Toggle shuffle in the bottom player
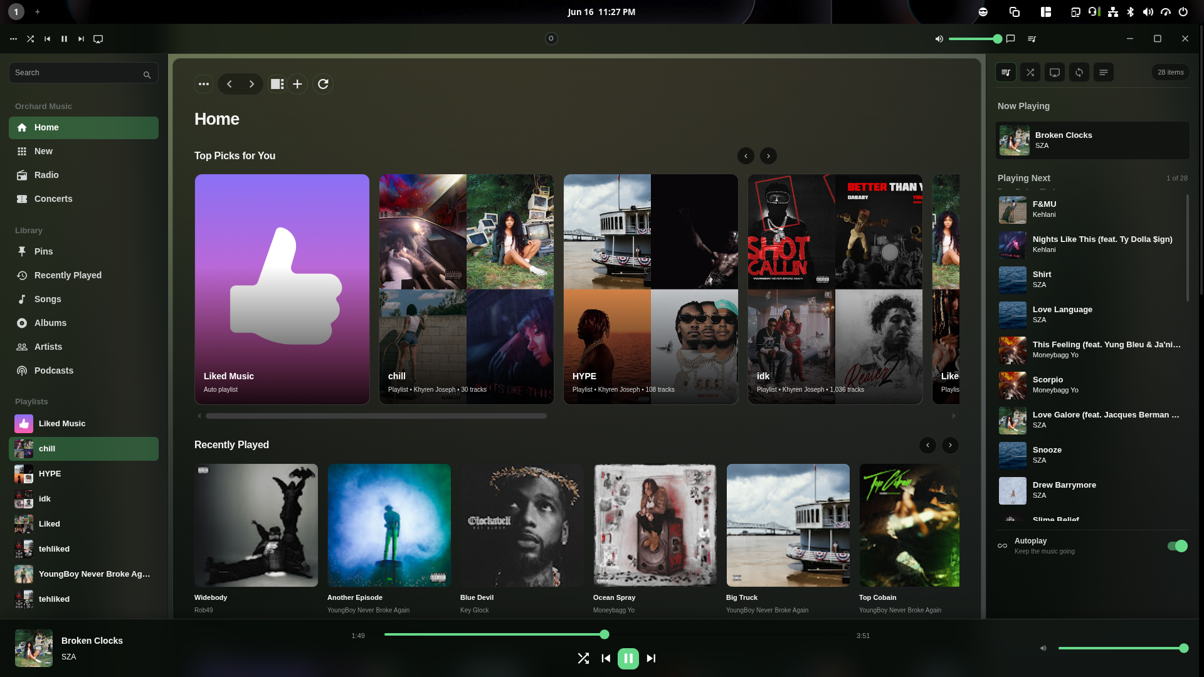Screen dimensions: 1204x677 tap(583, 658)
